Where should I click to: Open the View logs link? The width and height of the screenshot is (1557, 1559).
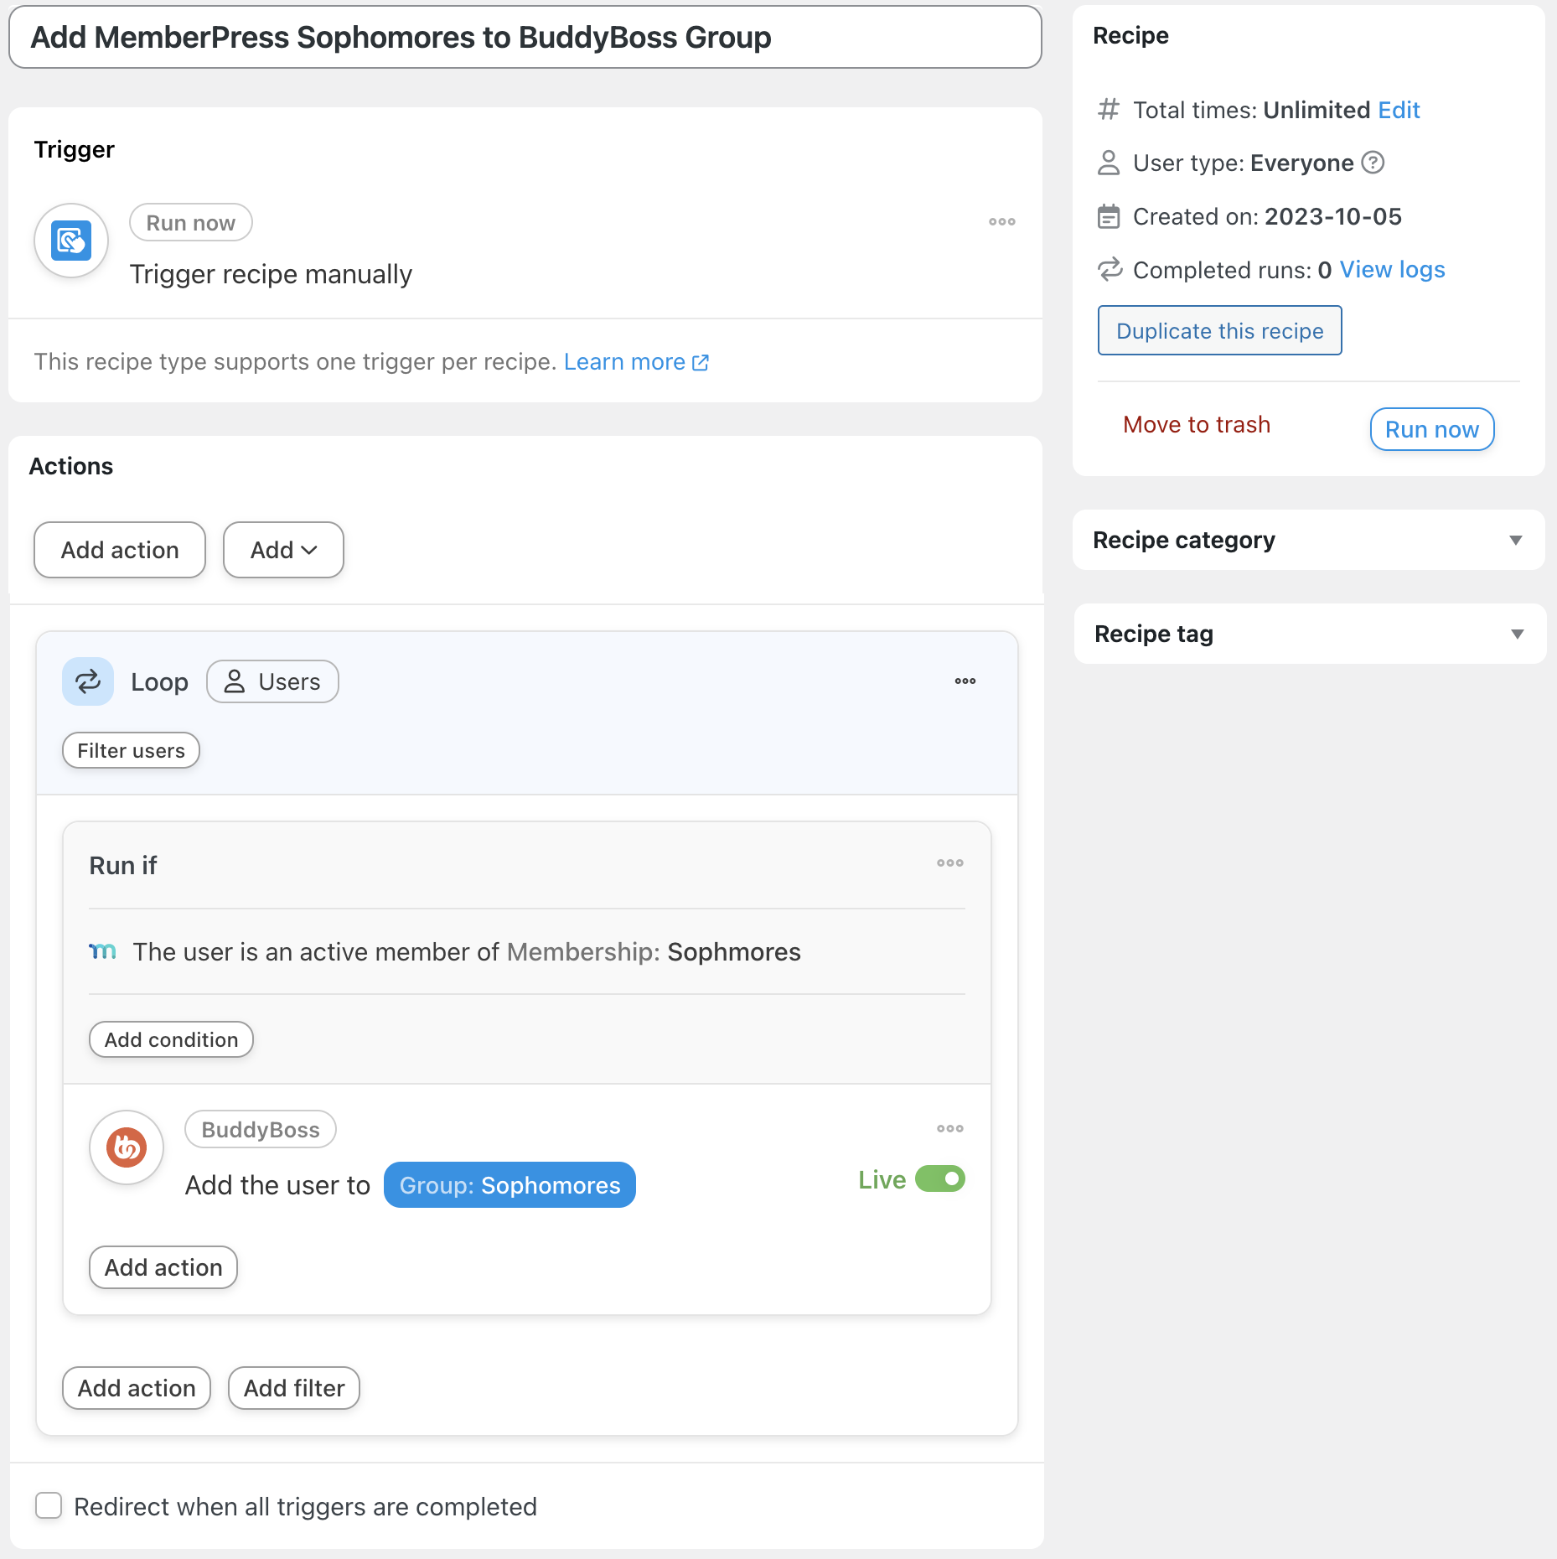coord(1392,270)
